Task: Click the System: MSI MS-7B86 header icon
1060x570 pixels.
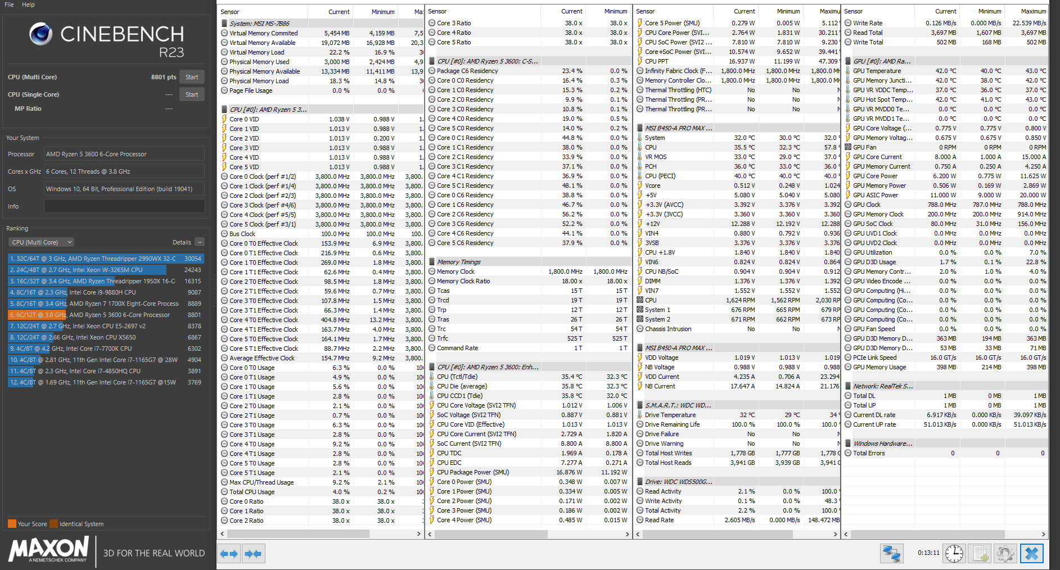Action: [x=224, y=24]
